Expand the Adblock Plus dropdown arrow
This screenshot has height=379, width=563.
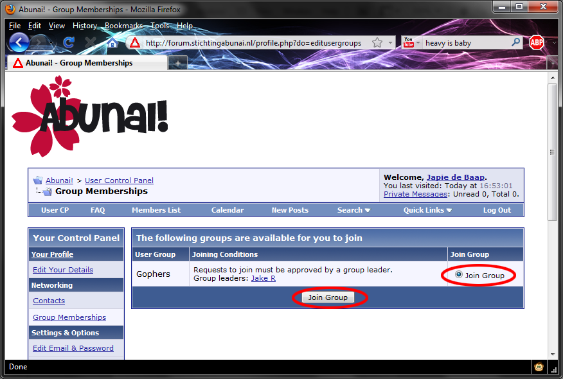pos(554,42)
